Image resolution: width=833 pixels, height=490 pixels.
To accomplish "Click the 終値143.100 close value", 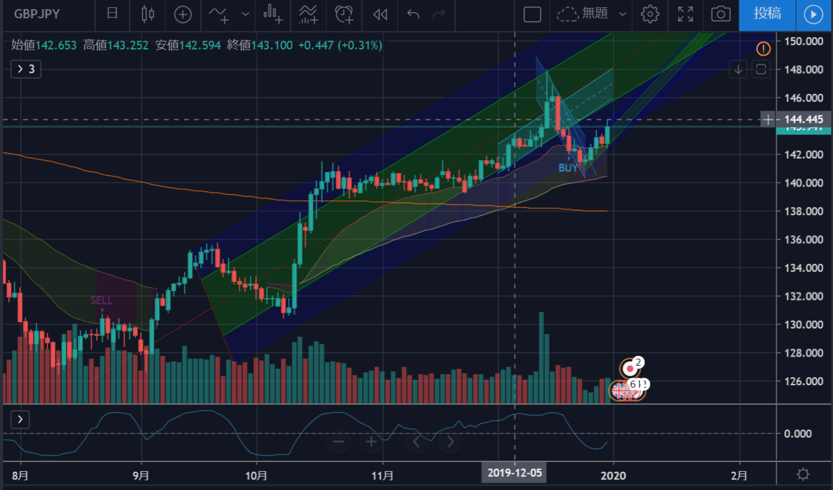I will 260,46.
